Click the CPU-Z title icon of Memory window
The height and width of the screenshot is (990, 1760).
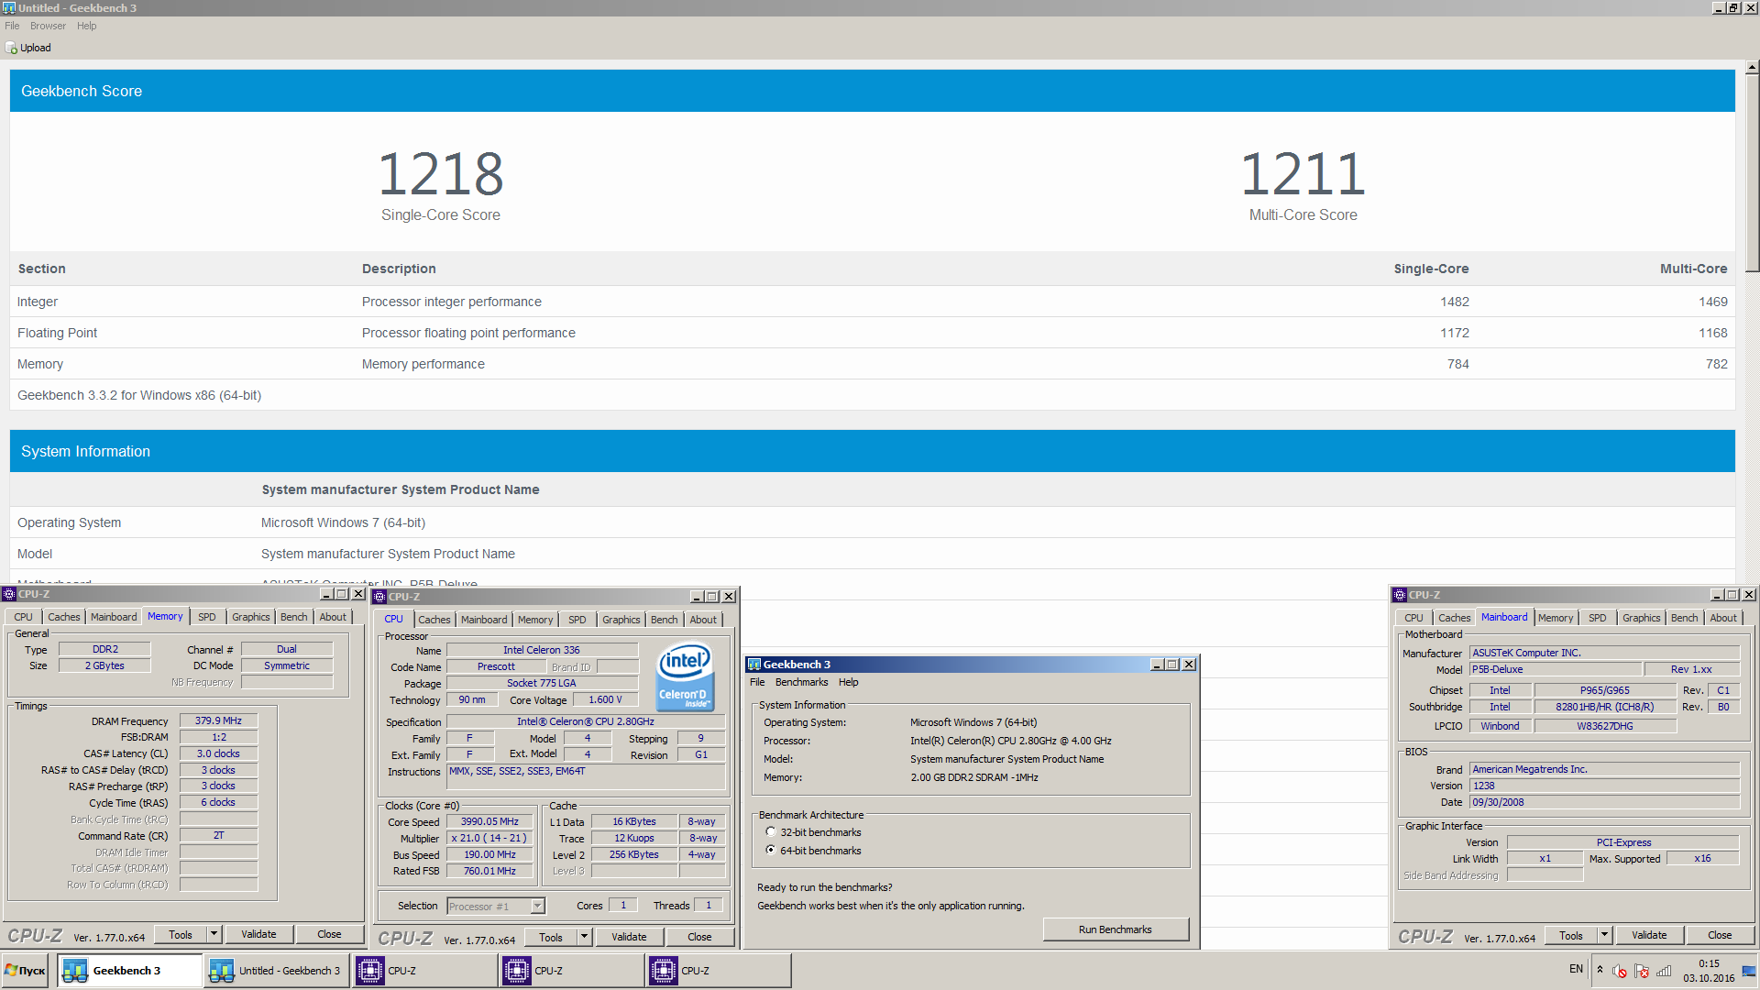coord(9,594)
